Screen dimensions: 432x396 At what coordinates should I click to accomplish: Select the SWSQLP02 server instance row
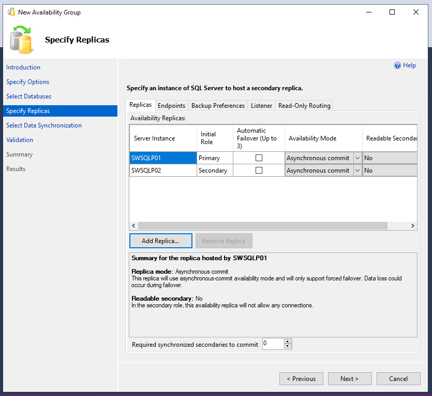(x=163, y=170)
